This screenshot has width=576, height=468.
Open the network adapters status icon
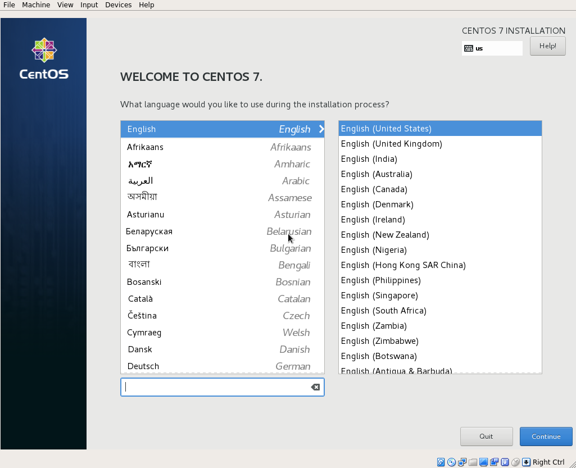[462, 462]
